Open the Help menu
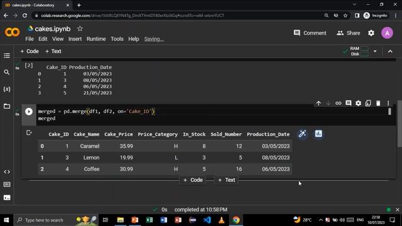 point(134,39)
